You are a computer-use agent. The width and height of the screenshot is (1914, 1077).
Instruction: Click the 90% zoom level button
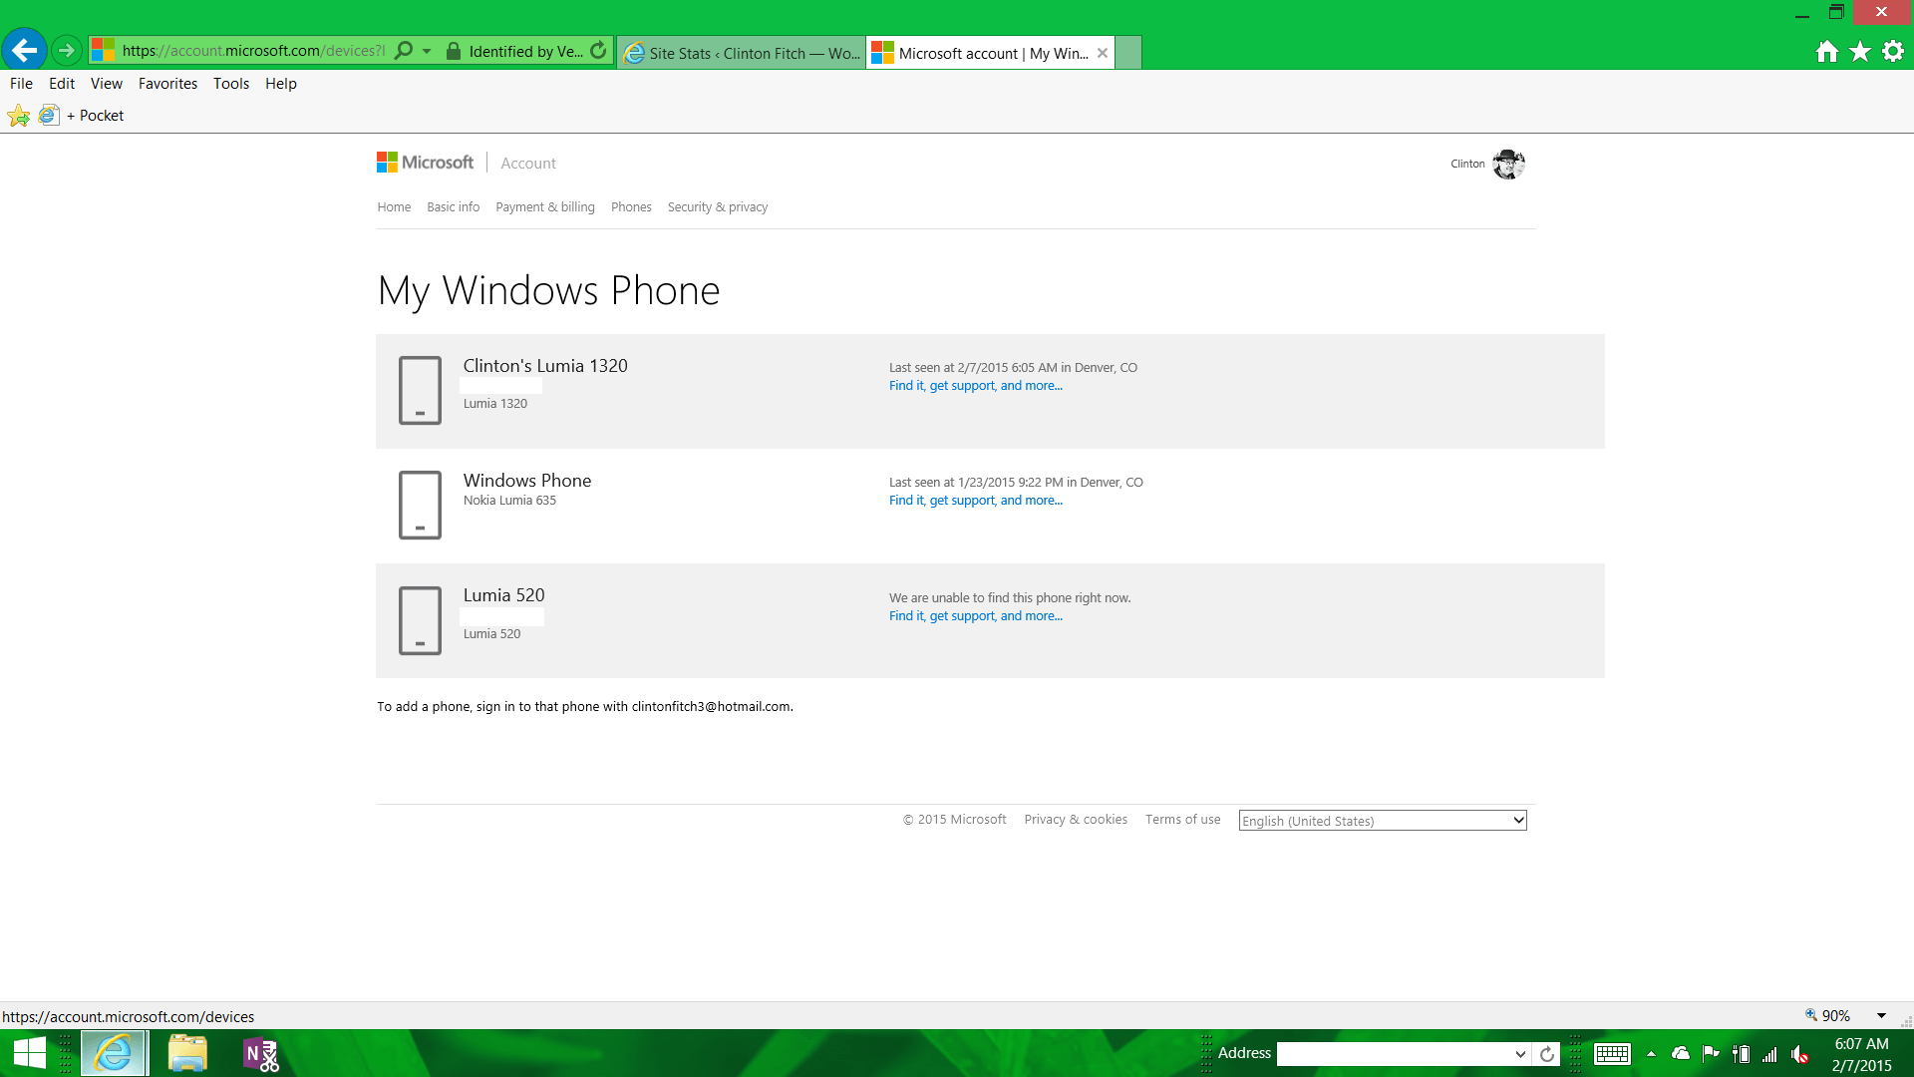coord(1827,1016)
